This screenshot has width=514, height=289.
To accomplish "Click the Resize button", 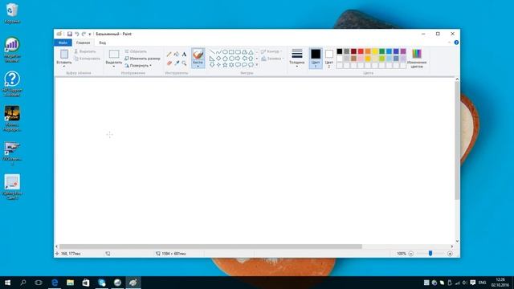I will pyautogui.click(x=142, y=59).
